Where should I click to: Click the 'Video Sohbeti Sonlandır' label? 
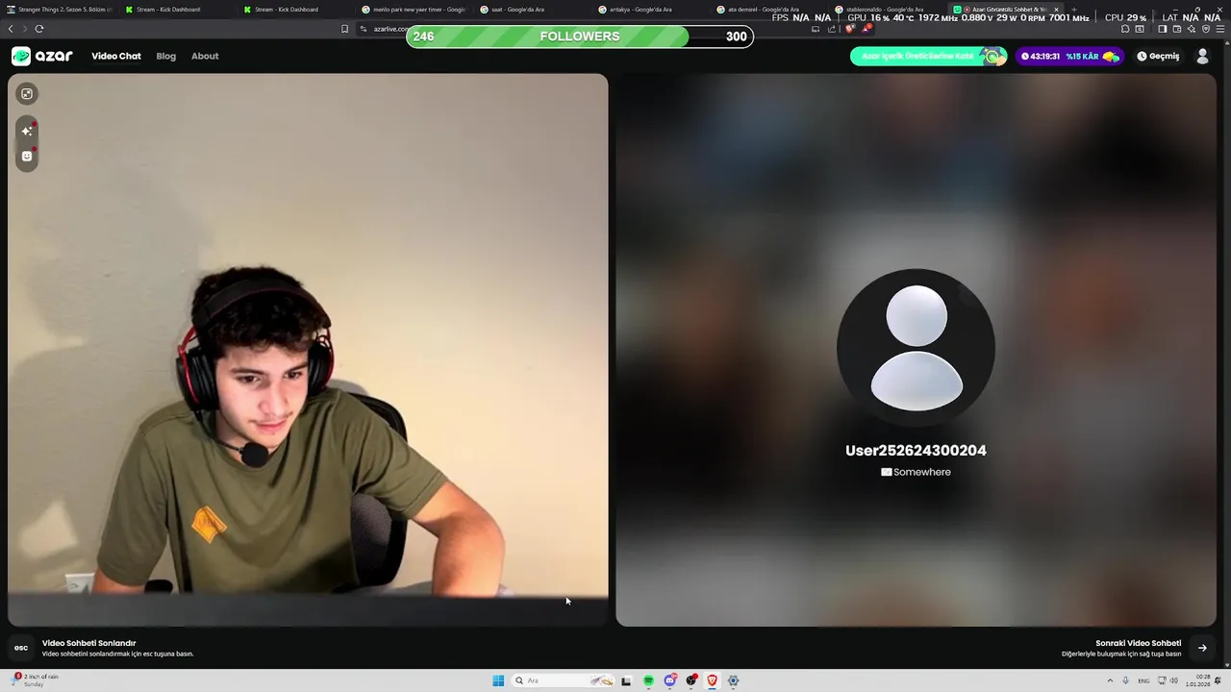pos(88,643)
